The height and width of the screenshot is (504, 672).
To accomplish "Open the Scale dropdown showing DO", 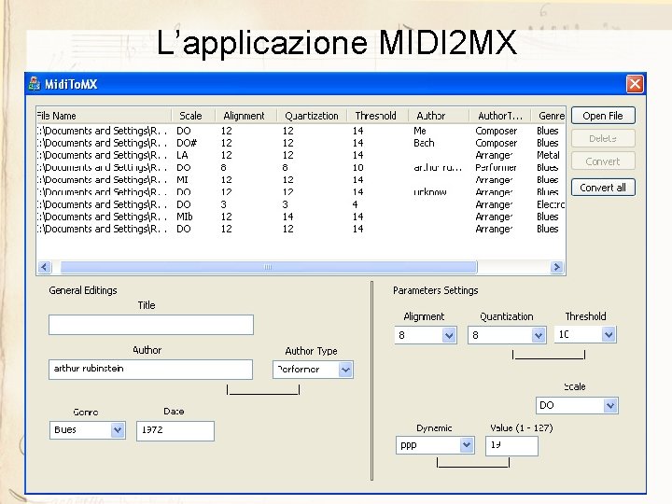I will pyautogui.click(x=610, y=405).
